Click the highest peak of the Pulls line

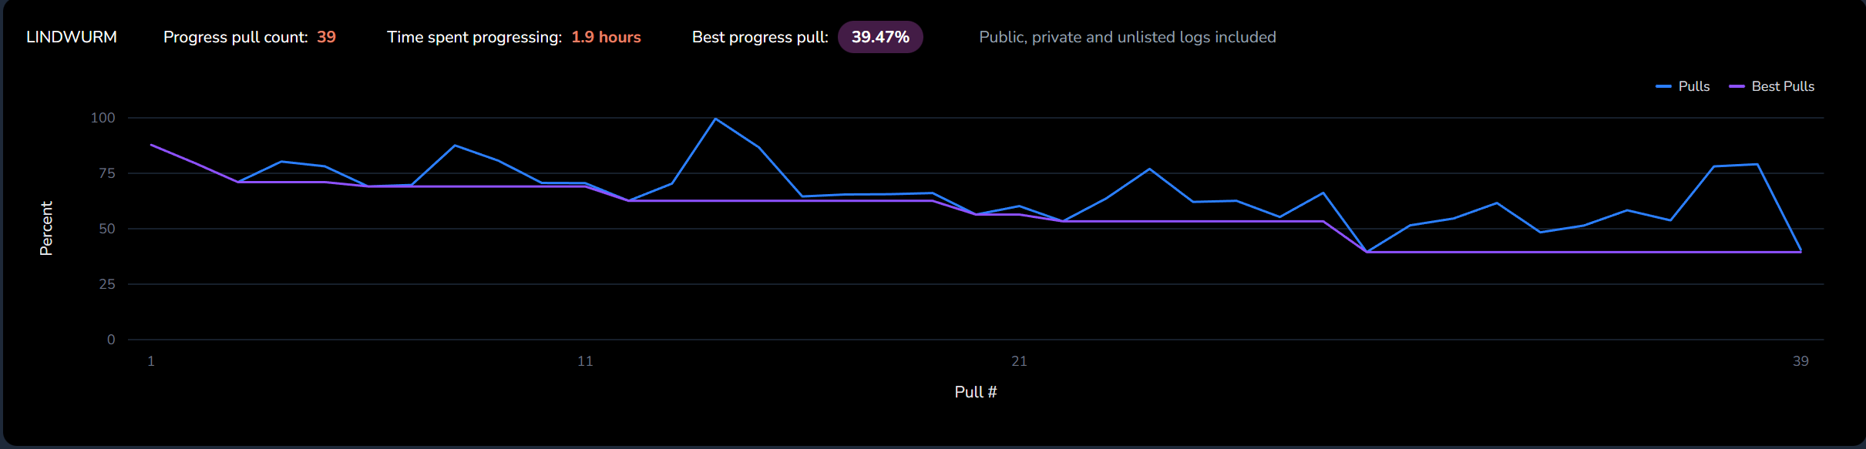pos(715,119)
